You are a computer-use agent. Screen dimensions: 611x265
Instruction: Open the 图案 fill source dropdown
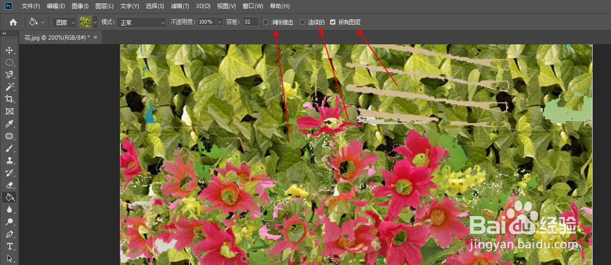tap(64, 22)
